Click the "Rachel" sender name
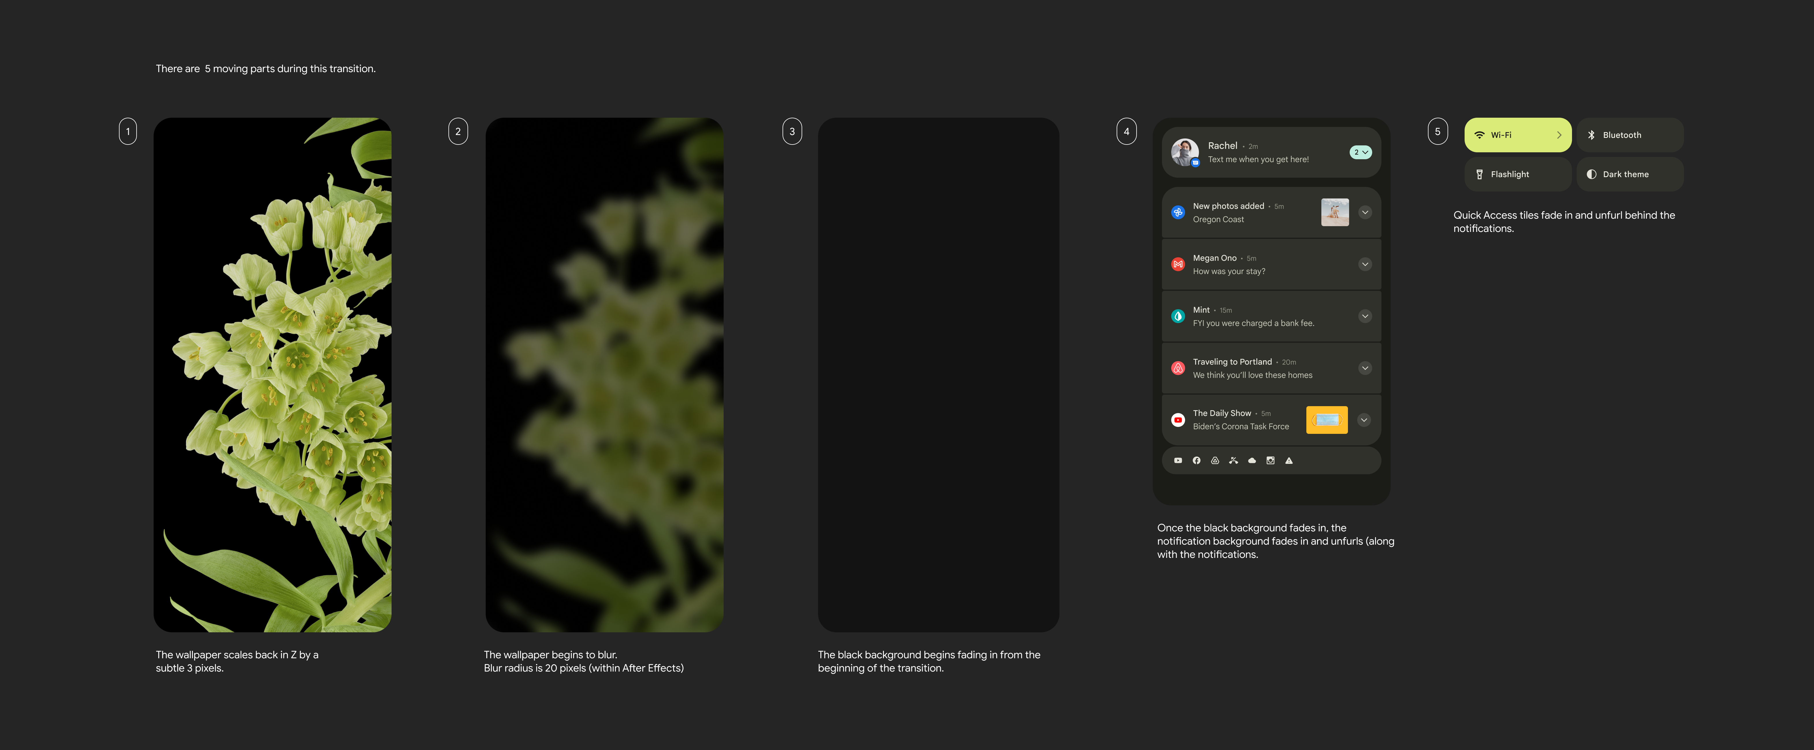Screen dimensions: 1814x750 pos(1223,146)
